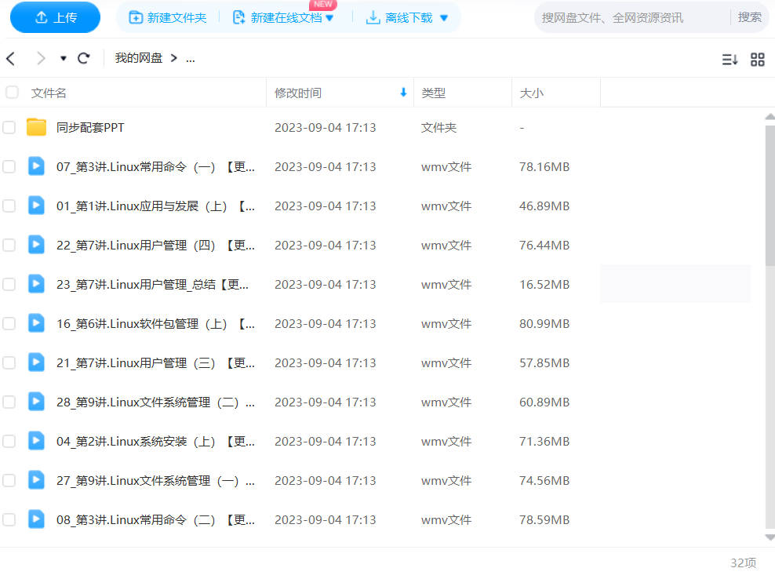Refresh the file list
The height and width of the screenshot is (579, 775).
[83, 58]
